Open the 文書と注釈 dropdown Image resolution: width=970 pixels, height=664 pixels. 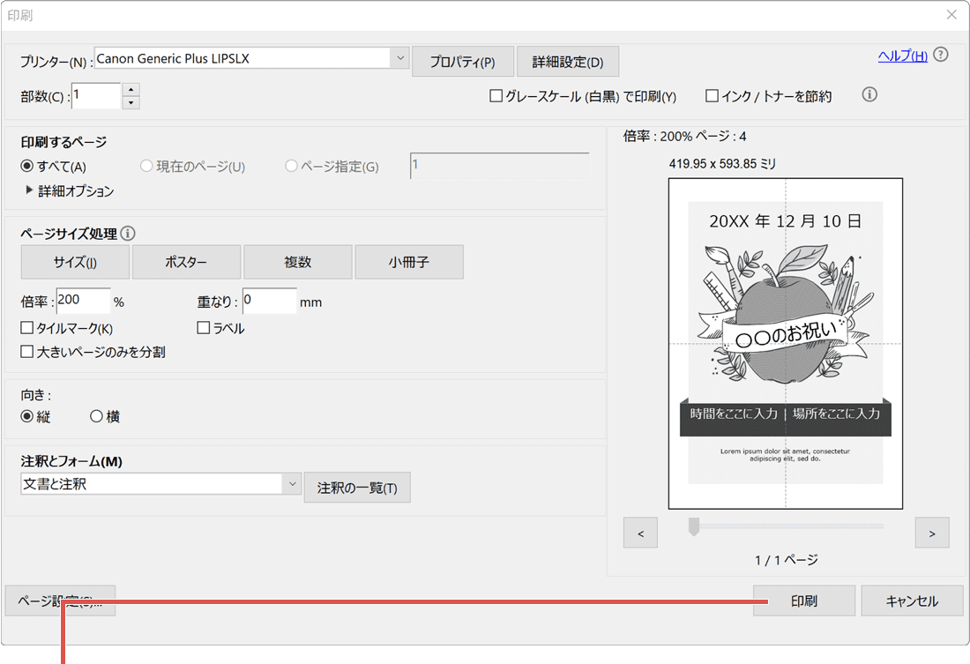coord(293,483)
